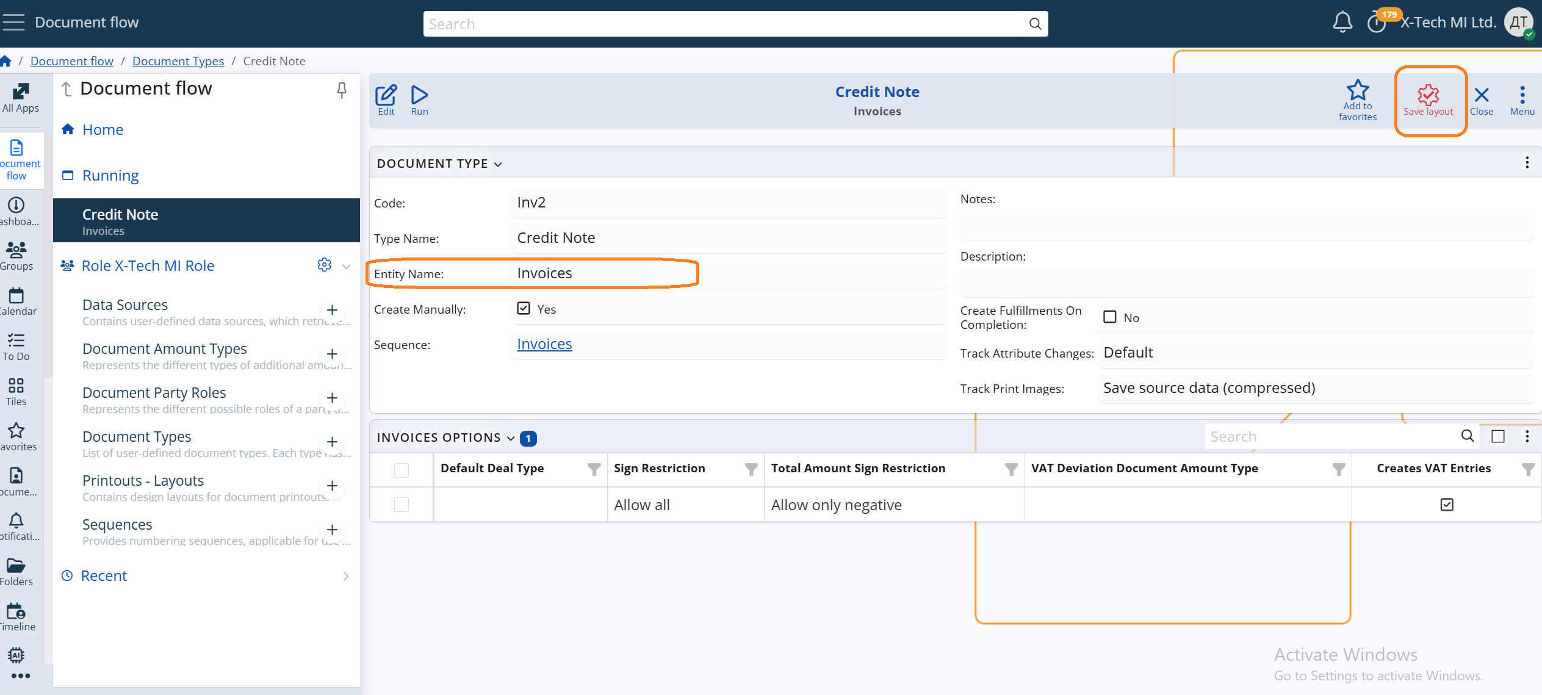
Task: Open Running in navigation panel
Action: [x=110, y=176]
